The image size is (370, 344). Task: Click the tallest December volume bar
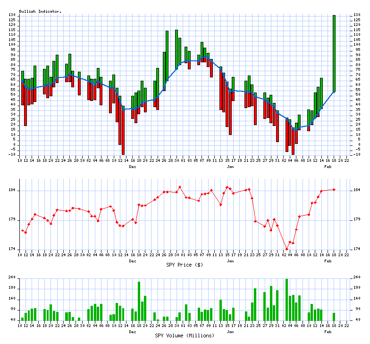click(139, 301)
